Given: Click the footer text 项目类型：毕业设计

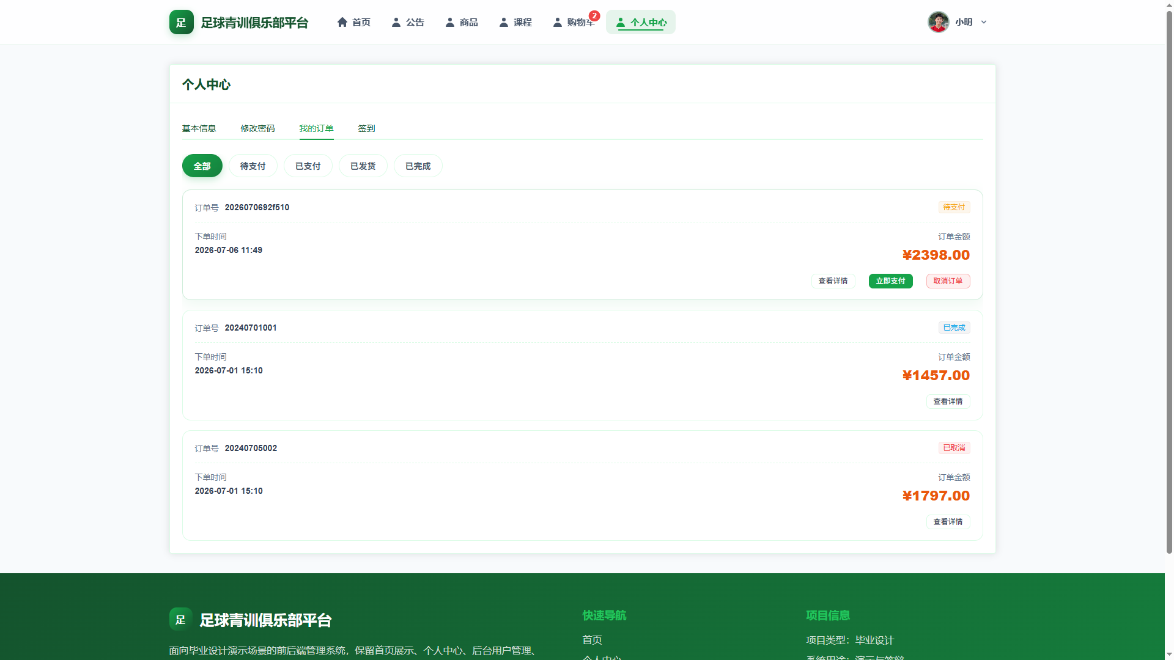Looking at the screenshot, I should tap(850, 640).
